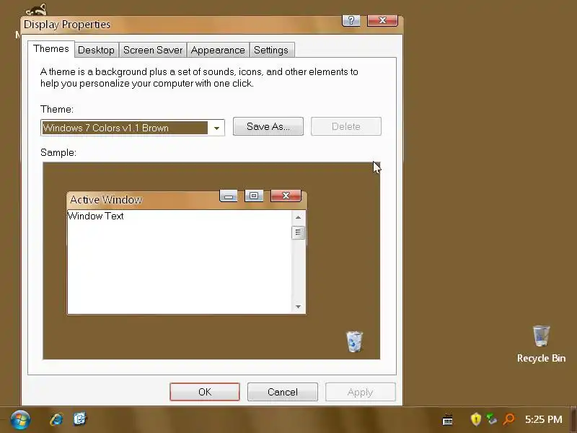Click the Recycle Bin in the sample preview
The height and width of the screenshot is (433, 577).
(354, 341)
